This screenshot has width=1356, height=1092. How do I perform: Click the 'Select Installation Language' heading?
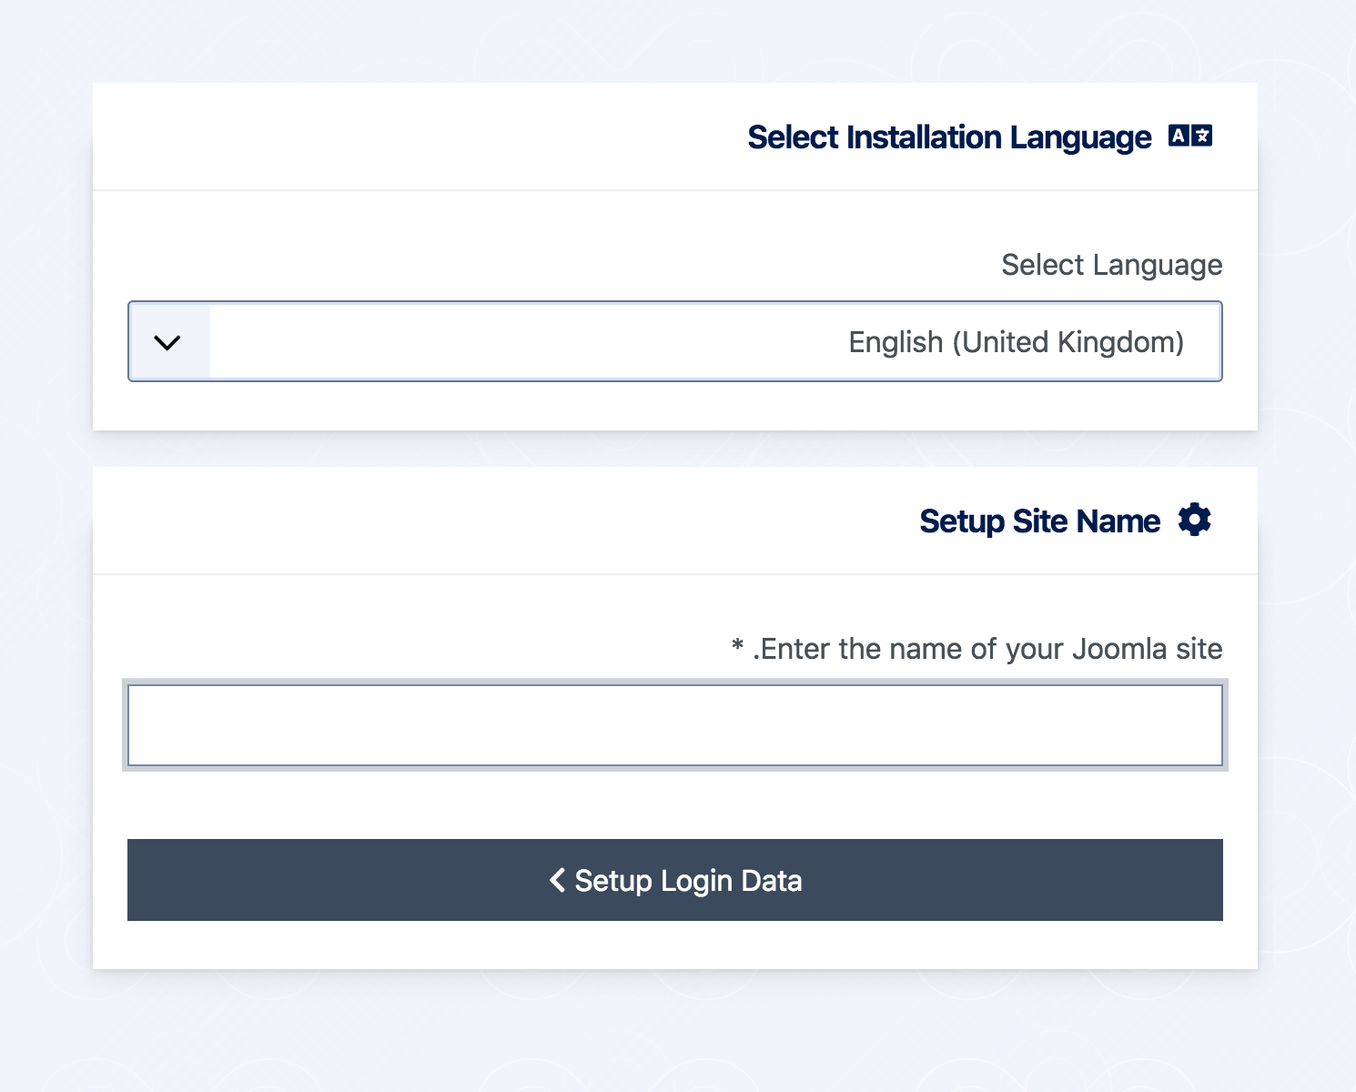tap(949, 137)
